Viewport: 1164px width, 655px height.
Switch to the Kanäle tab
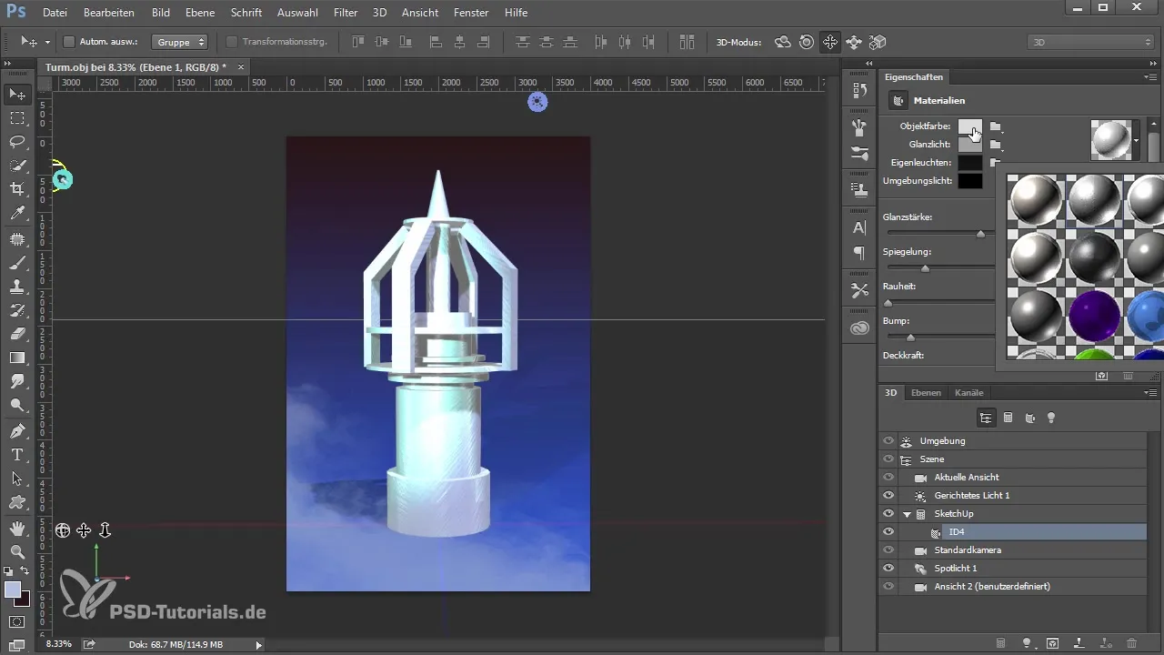point(969,393)
